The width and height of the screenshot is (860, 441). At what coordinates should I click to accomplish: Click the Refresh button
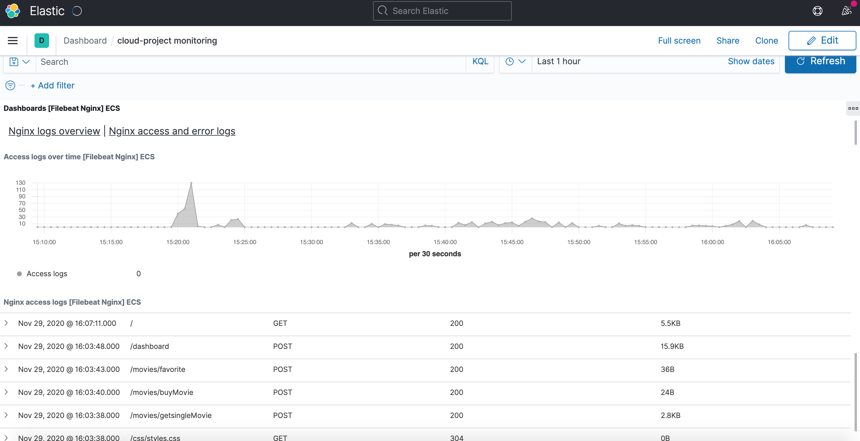pos(820,61)
